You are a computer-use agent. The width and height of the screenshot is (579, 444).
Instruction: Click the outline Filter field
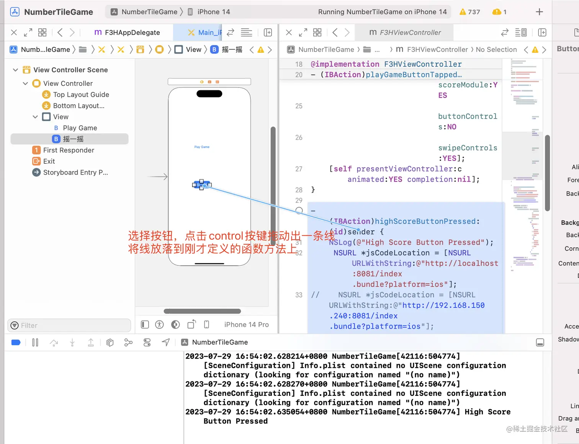click(69, 325)
